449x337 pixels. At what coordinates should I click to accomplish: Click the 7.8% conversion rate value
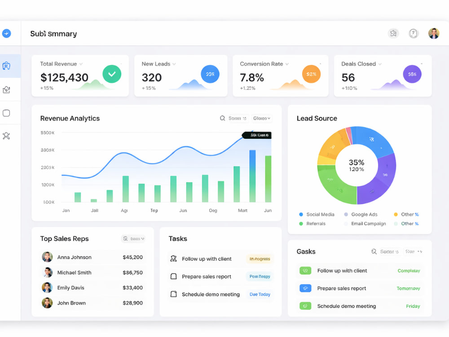coord(252,77)
